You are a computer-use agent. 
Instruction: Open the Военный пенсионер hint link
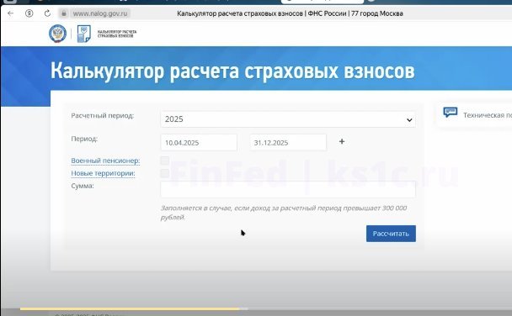point(105,161)
